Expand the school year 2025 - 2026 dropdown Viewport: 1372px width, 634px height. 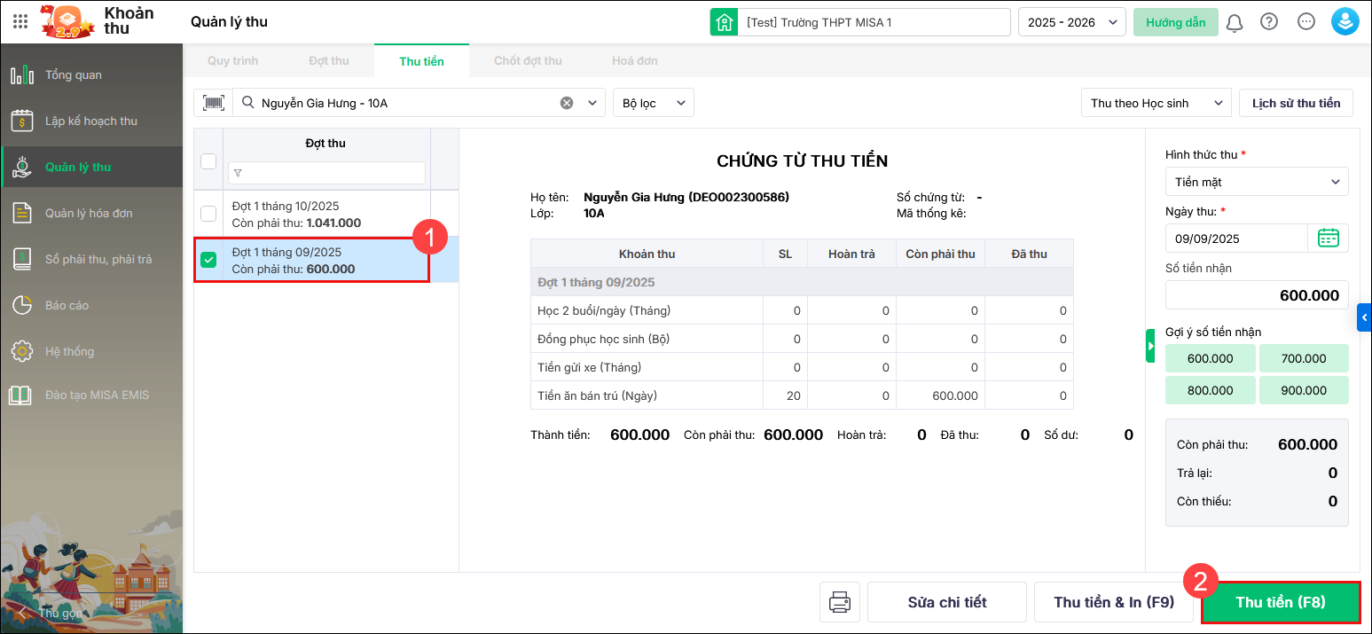click(x=1071, y=22)
